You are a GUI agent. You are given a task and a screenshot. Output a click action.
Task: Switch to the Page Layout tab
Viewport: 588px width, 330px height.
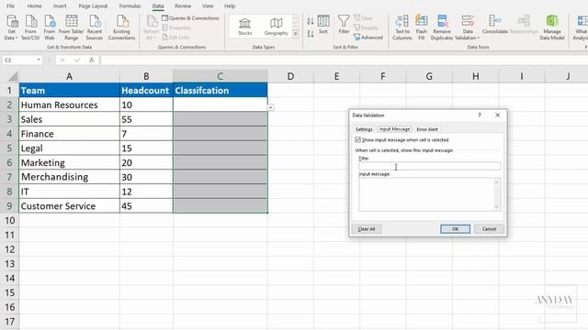[93, 6]
